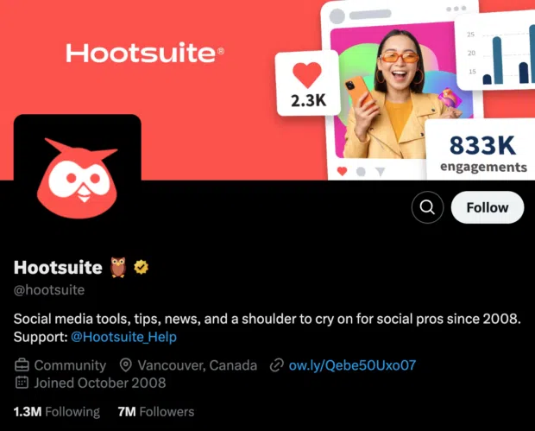Click the Vancouver, Canada location text
This screenshot has height=431, width=535.
point(198,365)
